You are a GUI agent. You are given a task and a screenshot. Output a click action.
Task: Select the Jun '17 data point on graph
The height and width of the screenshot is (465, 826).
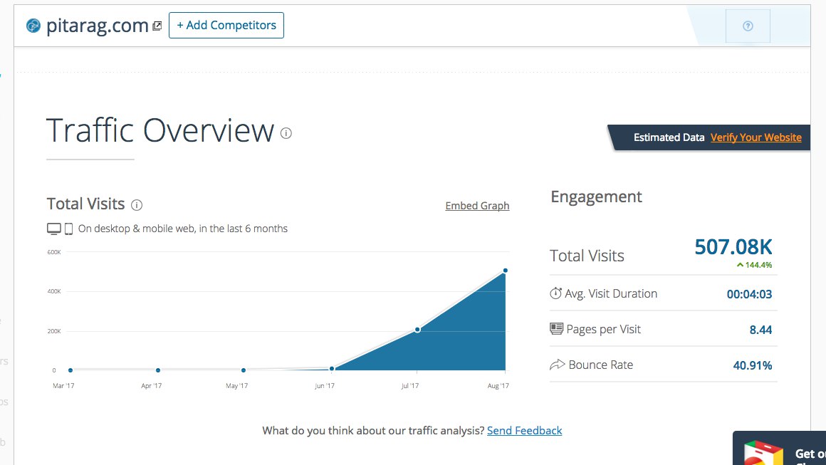tap(331, 369)
